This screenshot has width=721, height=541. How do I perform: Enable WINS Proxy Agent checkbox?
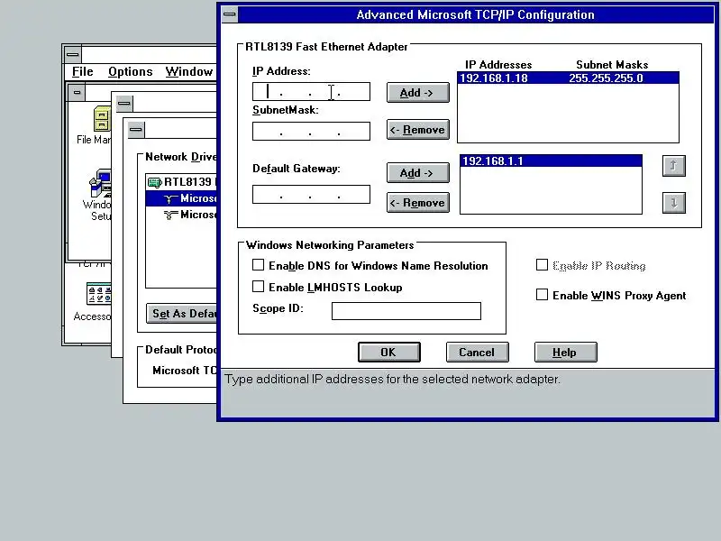(x=543, y=295)
